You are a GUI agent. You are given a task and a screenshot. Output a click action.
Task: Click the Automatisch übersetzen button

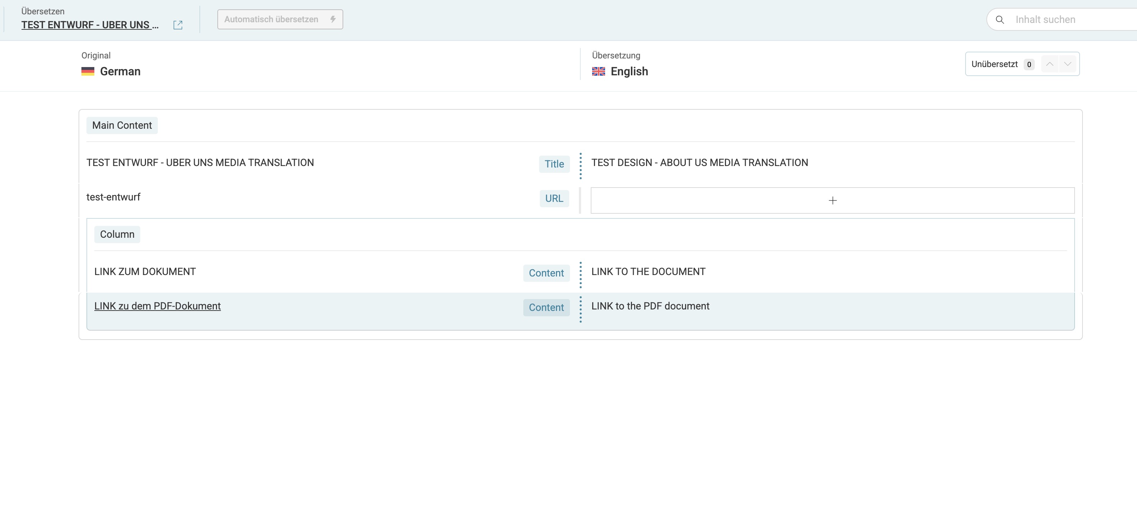coord(280,19)
